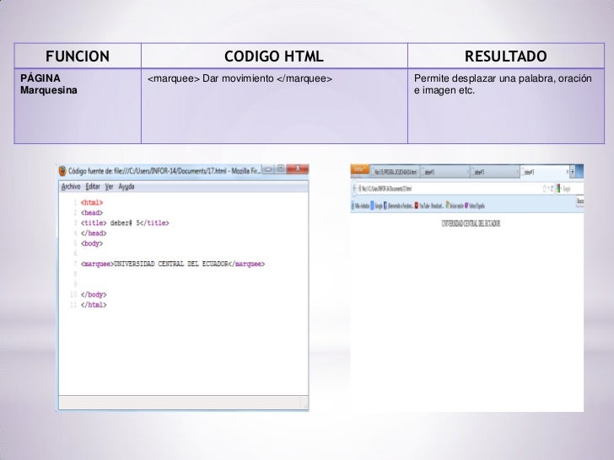The image size is (614, 460).
Task: Maximize the Código fuente source window
Action: 280,168
